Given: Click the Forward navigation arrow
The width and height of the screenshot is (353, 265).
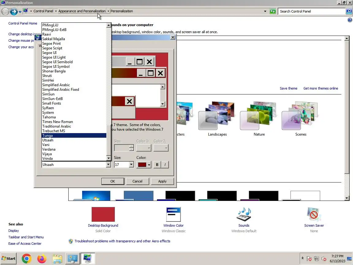Looking at the screenshot, I should [14, 11].
